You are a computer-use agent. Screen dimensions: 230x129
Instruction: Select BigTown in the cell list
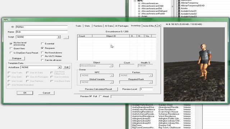[x=137, y=125]
